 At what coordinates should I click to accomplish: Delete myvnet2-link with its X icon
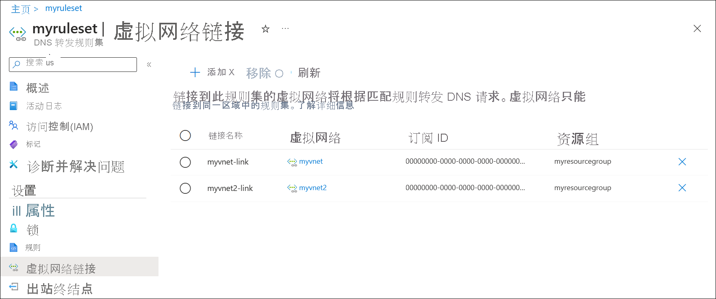tap(682, 188)
